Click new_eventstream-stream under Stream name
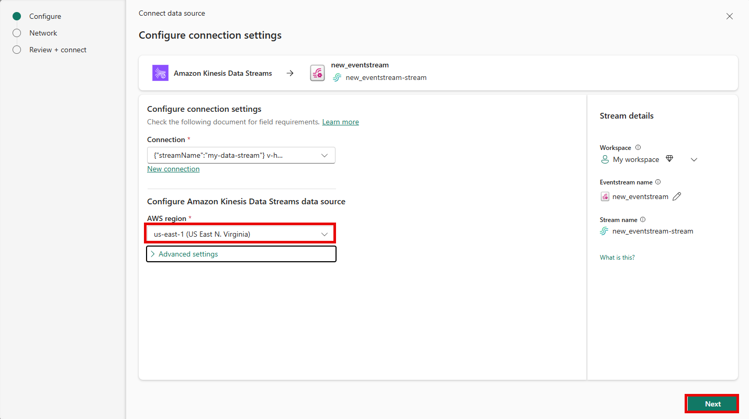The width and height of the screenshot is (749, 419). pos(653,231)
